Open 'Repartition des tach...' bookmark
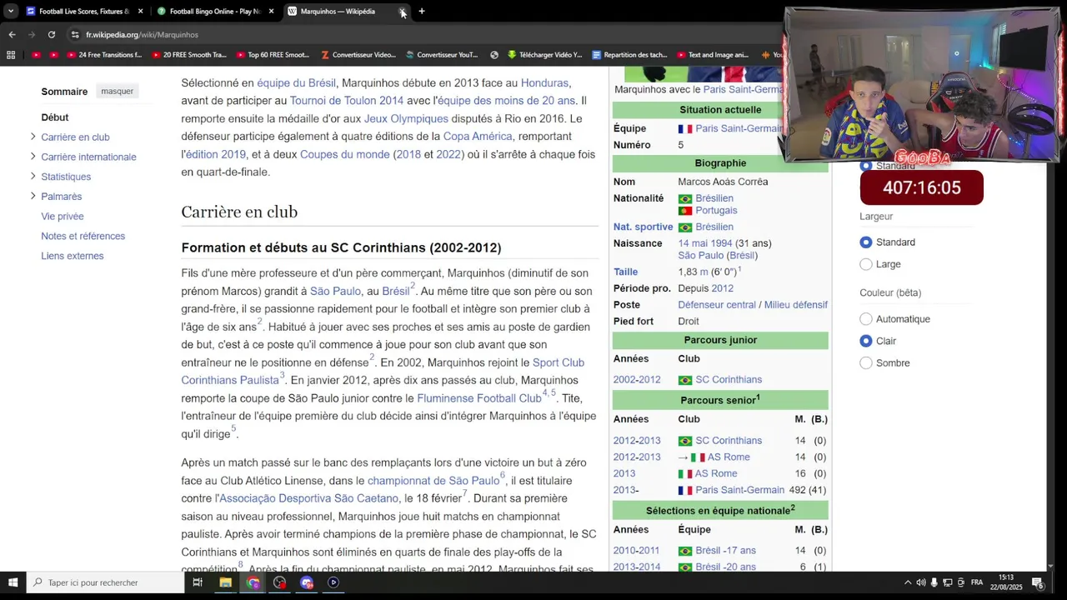Image resolution: width=1067 pixels, height=600 pixels. pos(629,55)
